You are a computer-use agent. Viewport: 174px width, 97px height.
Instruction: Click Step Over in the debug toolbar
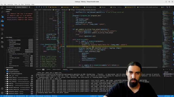(39, 7)
